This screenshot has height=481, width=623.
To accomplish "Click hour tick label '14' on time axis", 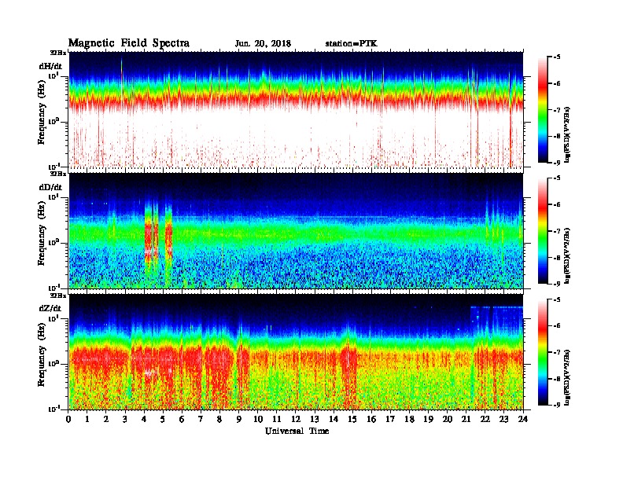I will [334, 419].
